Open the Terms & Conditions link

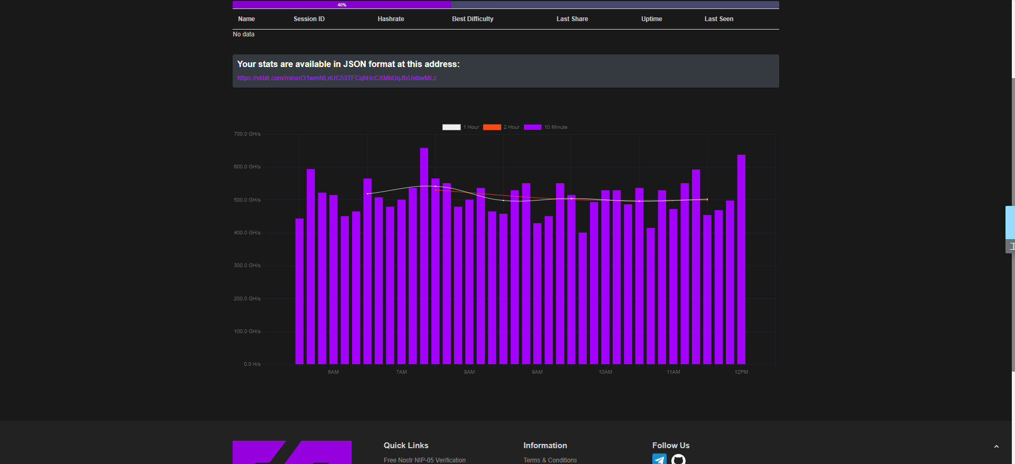[x=550, y=460]
